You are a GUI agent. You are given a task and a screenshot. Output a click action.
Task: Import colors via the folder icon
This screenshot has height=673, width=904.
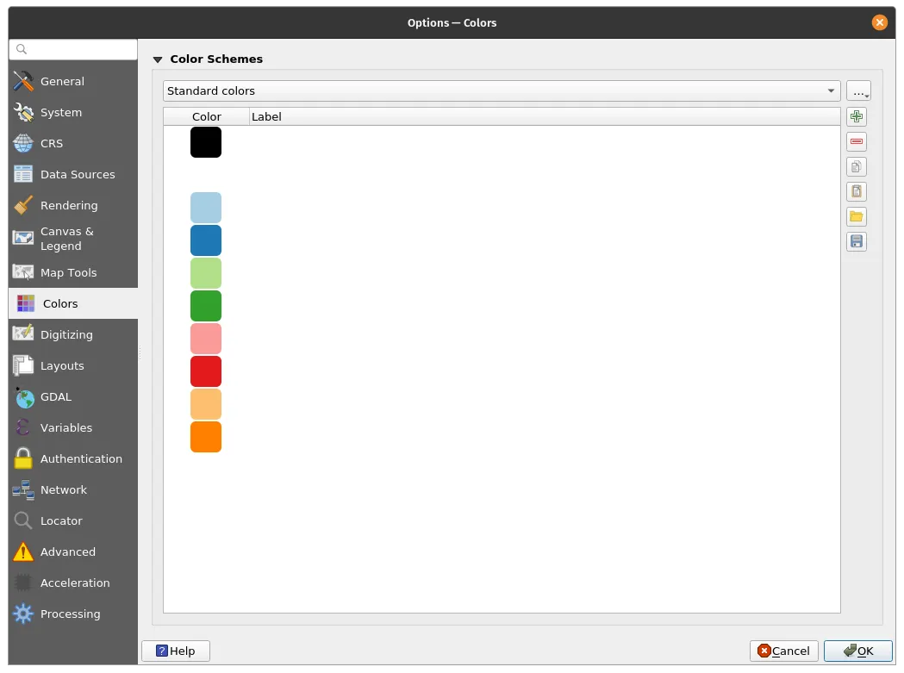click(x=856, y=216)
